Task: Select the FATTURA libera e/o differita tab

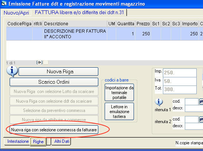Action: (x=79, y=12)
